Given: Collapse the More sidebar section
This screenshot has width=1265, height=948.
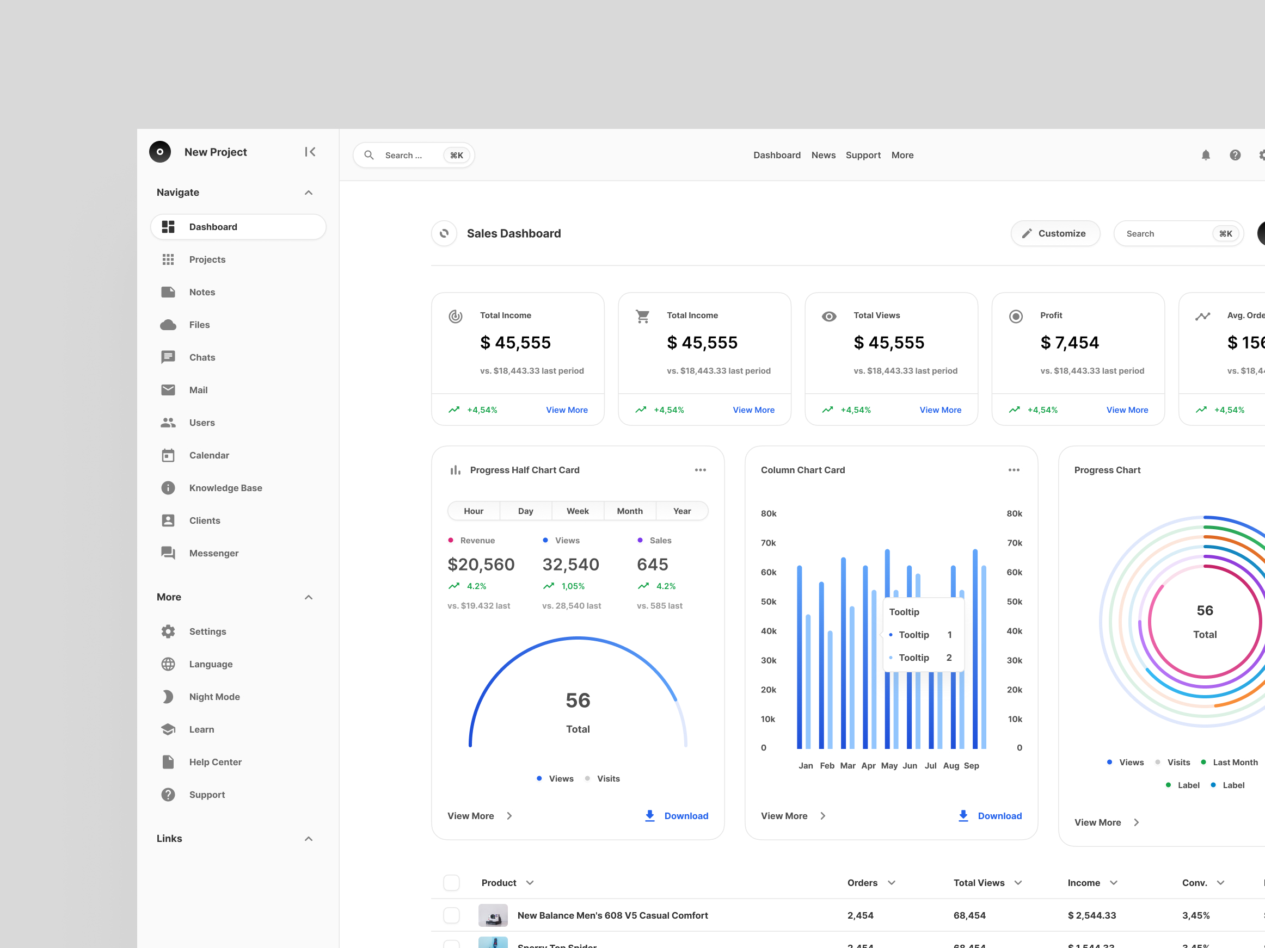Looking at the screenshot, I should pyautogui.click(x=308, y=597).
